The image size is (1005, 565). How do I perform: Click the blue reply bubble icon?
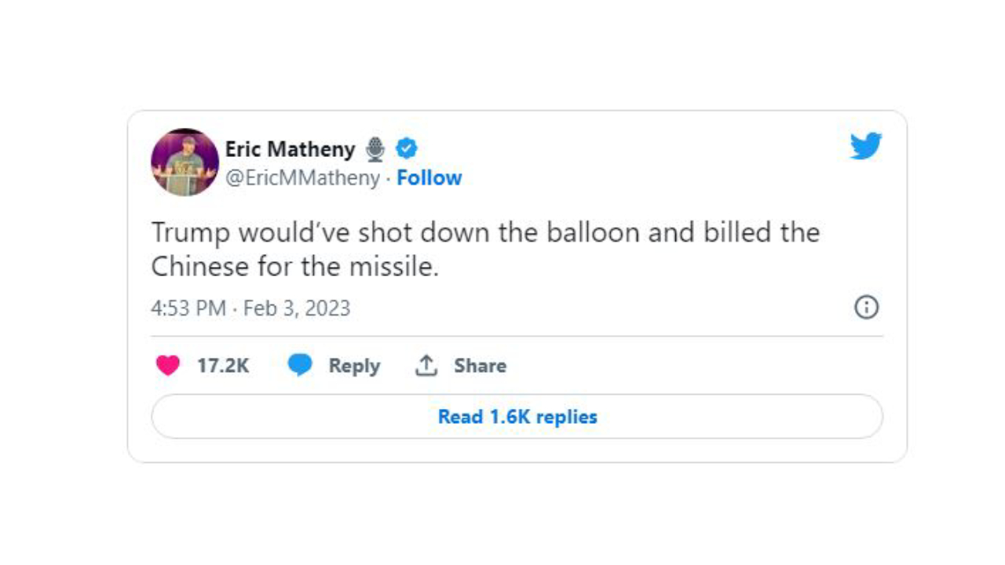[x=300, y=366]
